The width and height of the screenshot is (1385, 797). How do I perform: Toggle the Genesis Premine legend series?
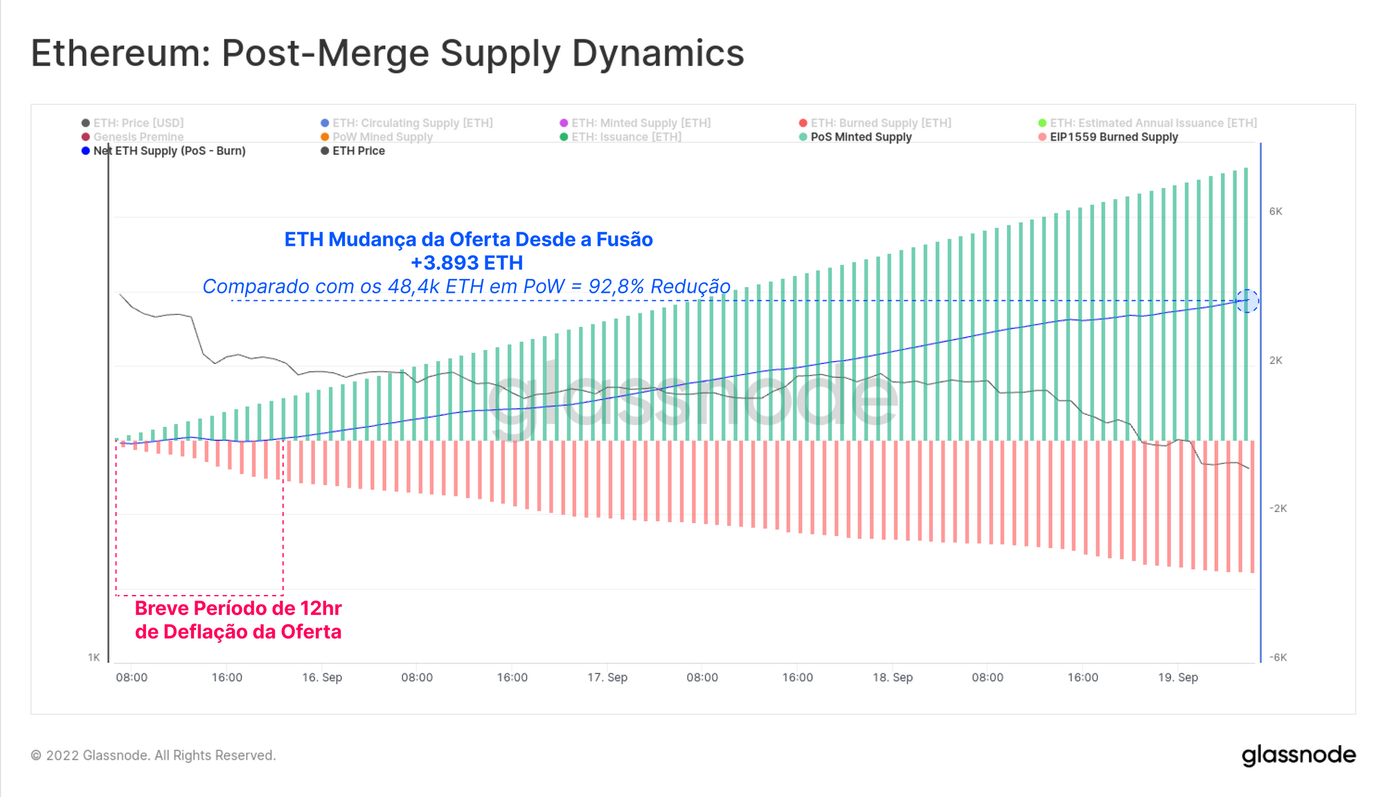138,137
